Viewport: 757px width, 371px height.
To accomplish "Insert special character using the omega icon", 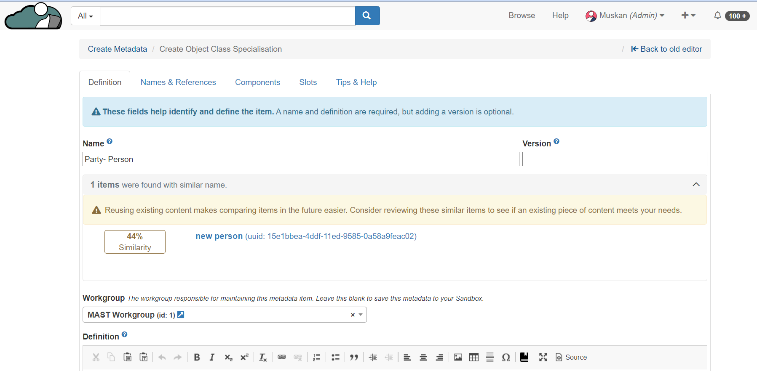I will coord(506,357).
